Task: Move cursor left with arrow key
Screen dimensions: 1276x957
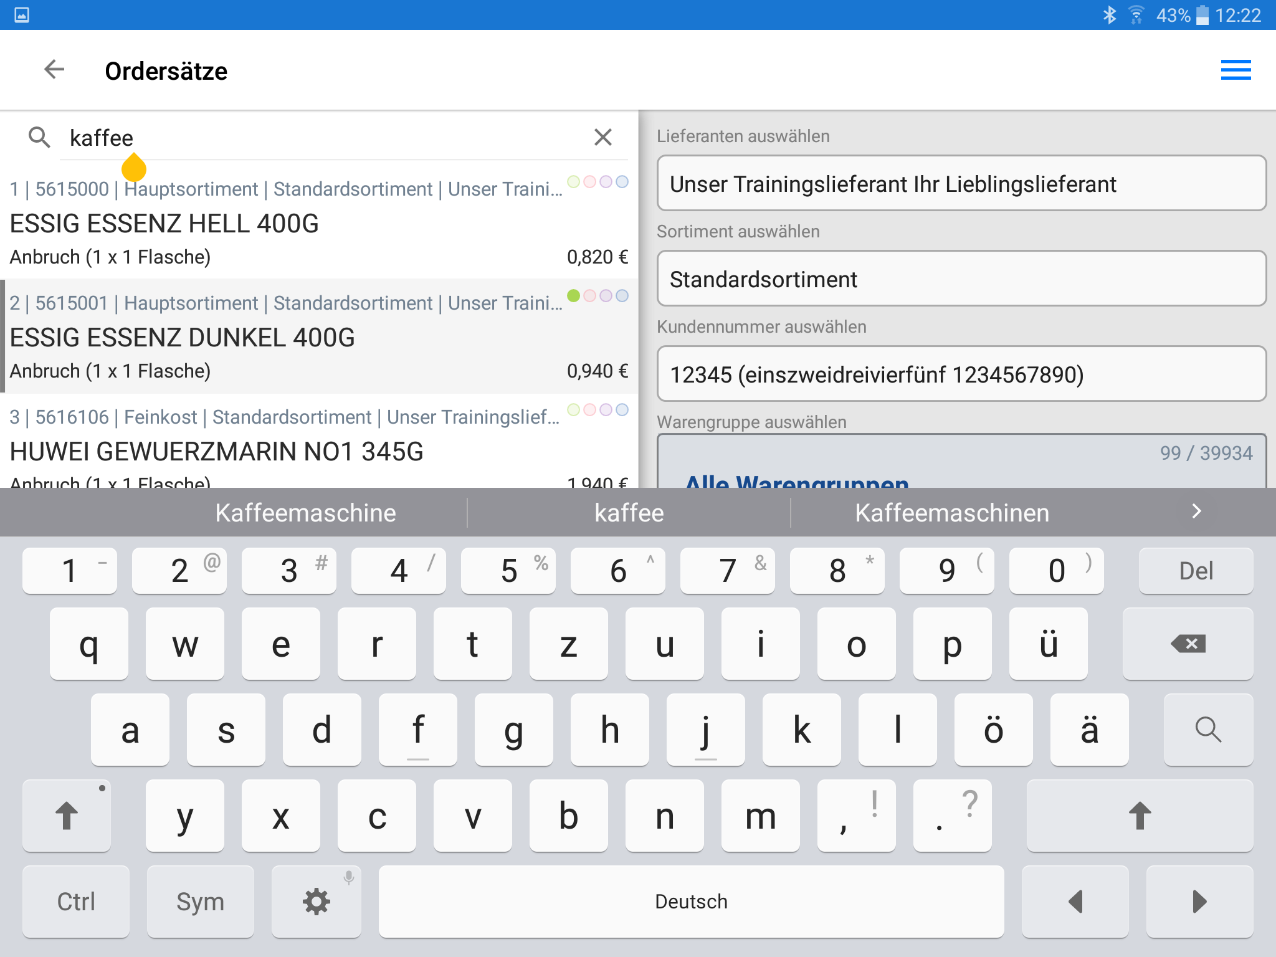Action: point(1075,901)
